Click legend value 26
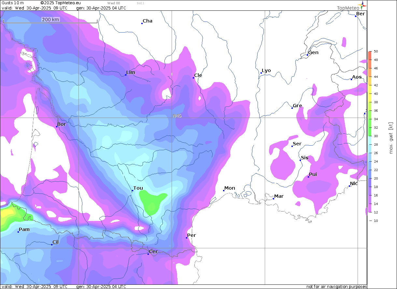 pyautogui.click(x=376, y=153)
